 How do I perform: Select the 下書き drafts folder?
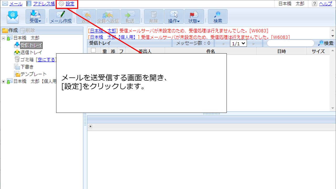pos(27,67)
